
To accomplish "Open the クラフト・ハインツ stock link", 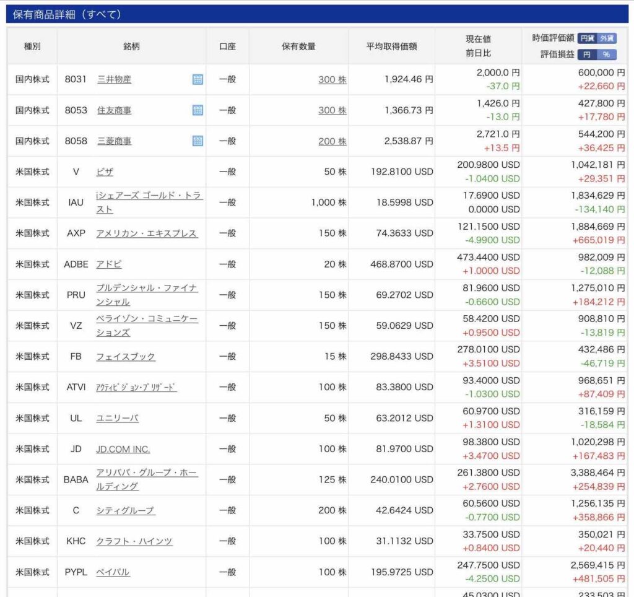I will coord(134,541).
